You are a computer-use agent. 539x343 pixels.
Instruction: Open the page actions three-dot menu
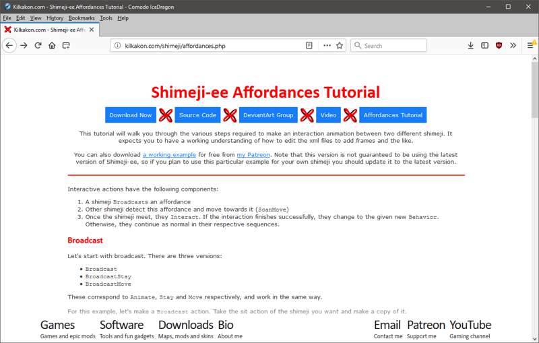coord(327,45)
